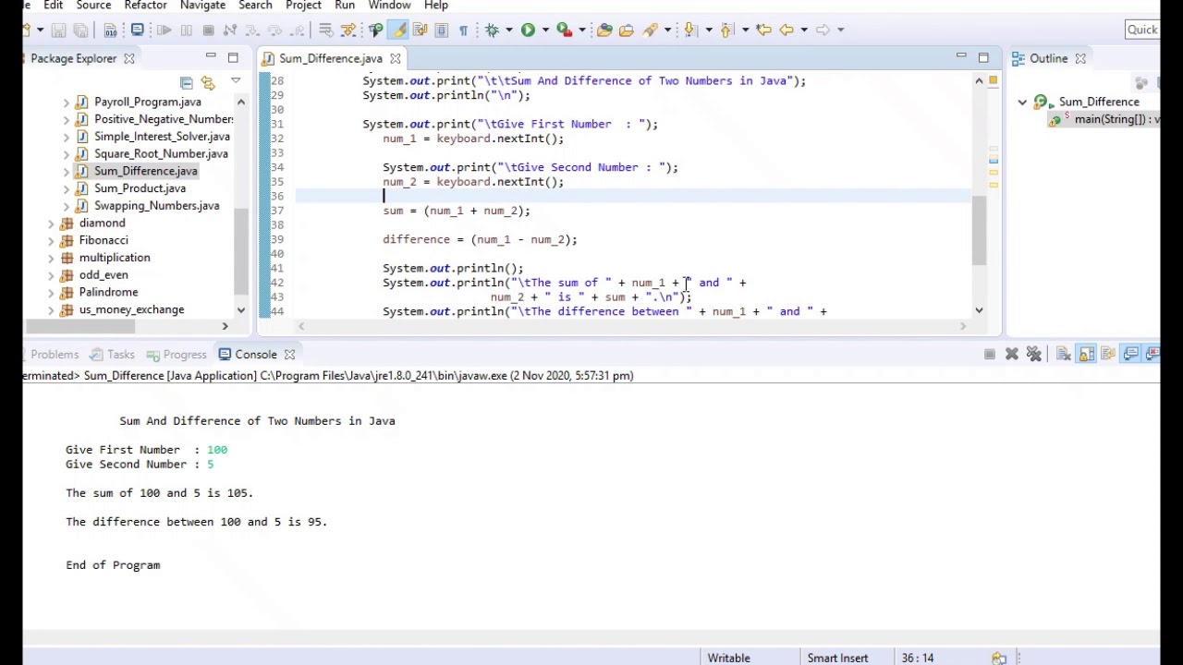Select Square_Root_Number.java in Package Explorer
This screenshot has height=665, width=1183.
click(161, 154)
